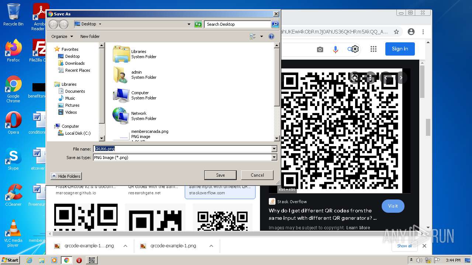Select the Network system folder icon
Viewport: 472px width, 265px height.
coord(121,116)
